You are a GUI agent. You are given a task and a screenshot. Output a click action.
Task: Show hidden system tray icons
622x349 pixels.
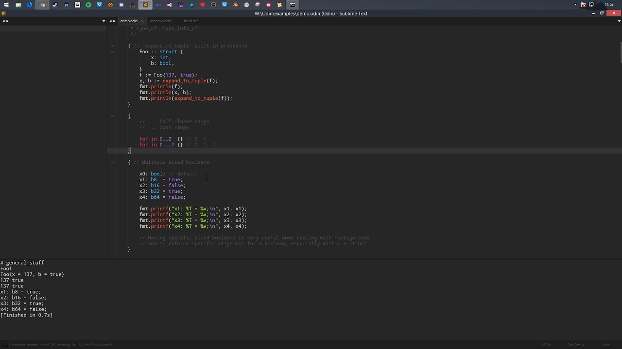tap(576, 5)
